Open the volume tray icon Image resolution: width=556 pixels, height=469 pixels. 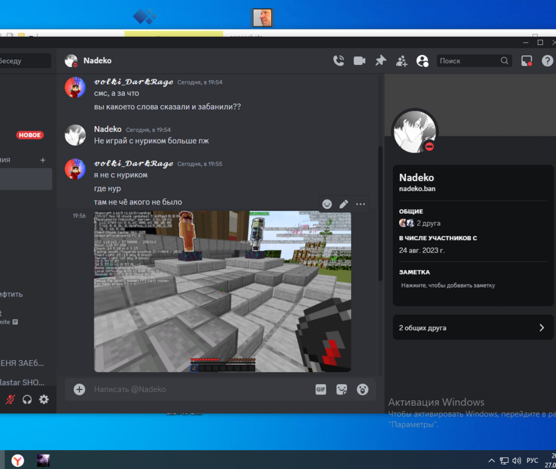click(x=517, y=460)
